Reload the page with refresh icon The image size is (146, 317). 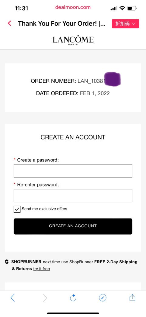click(73, 297)
